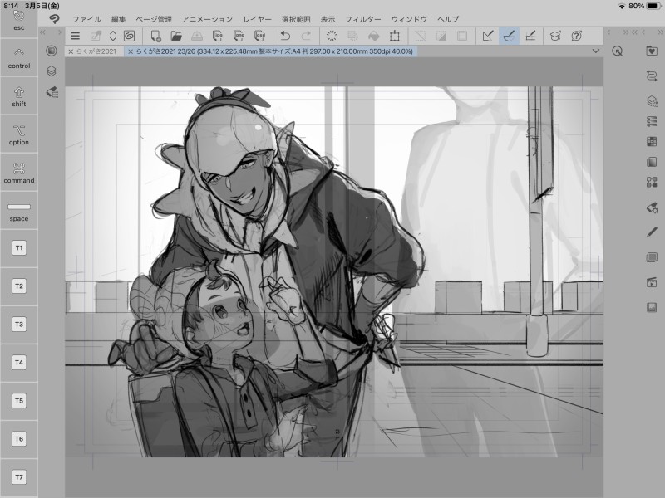The image size is (665, 498).
Task: Open the ファイル menu
Action: [x=86, y=19]
